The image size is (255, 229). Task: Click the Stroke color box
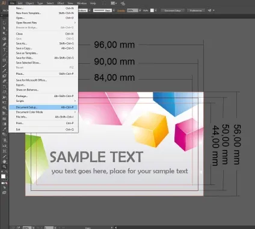pyautogui.click(x=6, y=178)
